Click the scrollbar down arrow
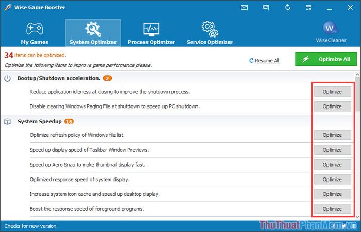This screenshot has width=361, height=232. 357,217
